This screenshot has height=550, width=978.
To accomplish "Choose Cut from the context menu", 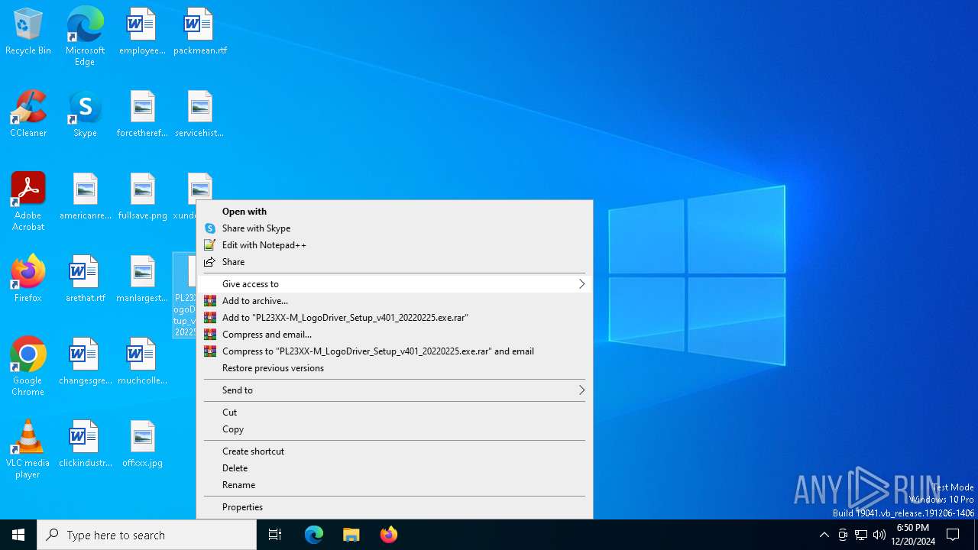I will pos(395,412).
